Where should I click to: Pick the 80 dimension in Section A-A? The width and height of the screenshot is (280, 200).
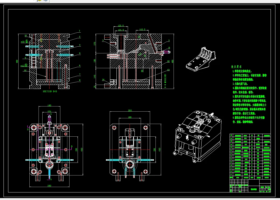142,71
